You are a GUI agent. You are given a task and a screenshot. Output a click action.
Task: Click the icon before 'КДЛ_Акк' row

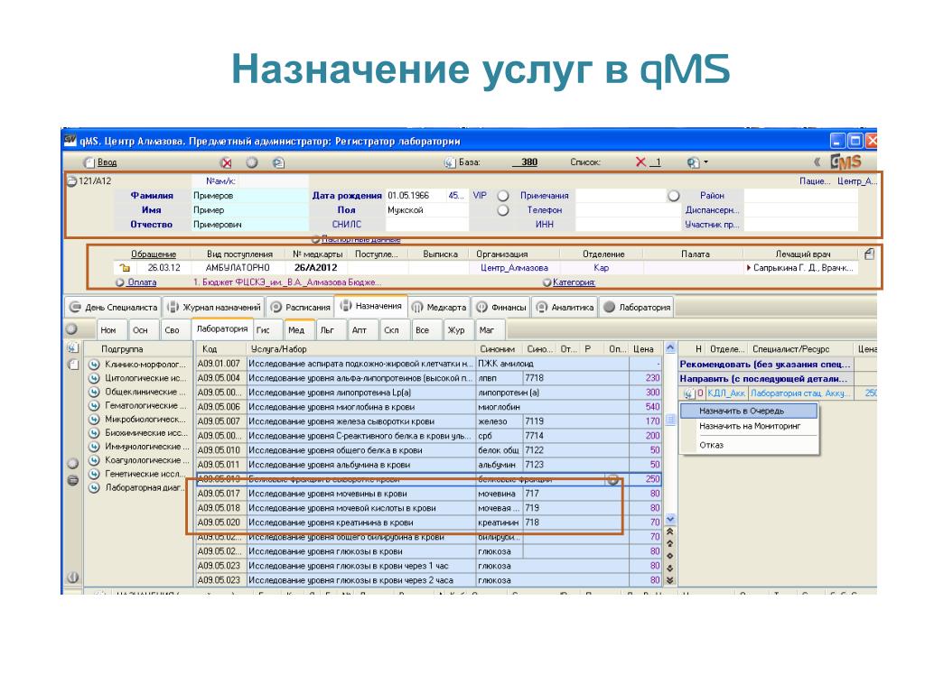click(x=689, y=393)
